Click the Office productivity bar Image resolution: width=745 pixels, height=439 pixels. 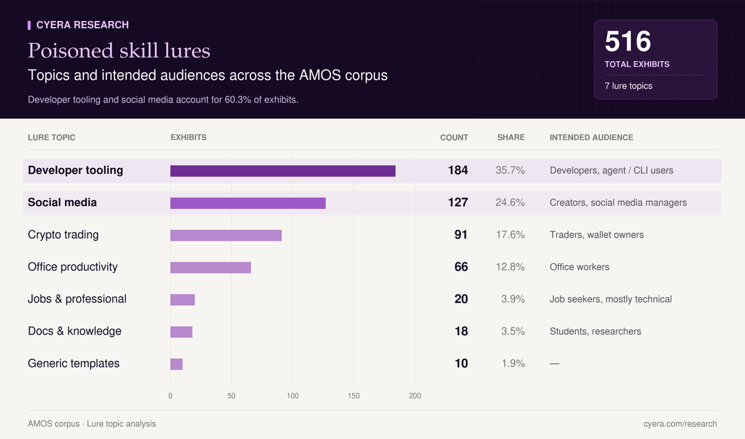[210, 268]
